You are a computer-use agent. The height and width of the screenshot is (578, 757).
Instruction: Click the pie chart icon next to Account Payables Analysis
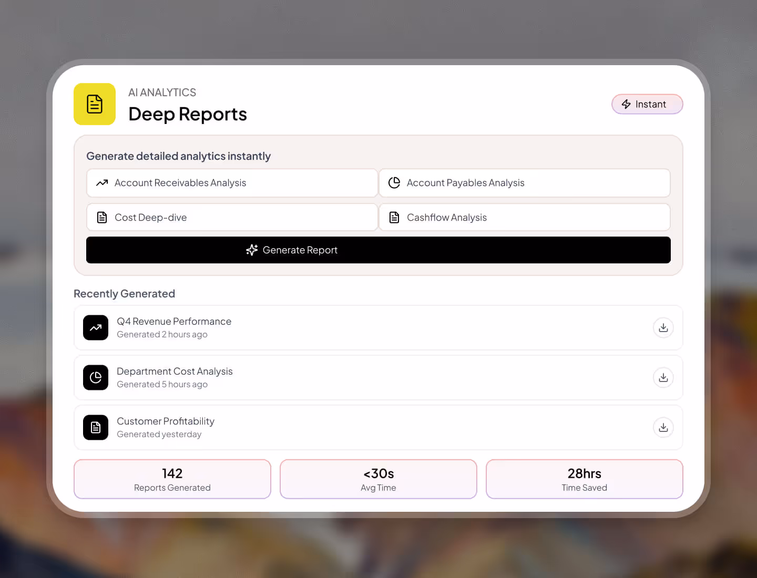tap(394, 182)
